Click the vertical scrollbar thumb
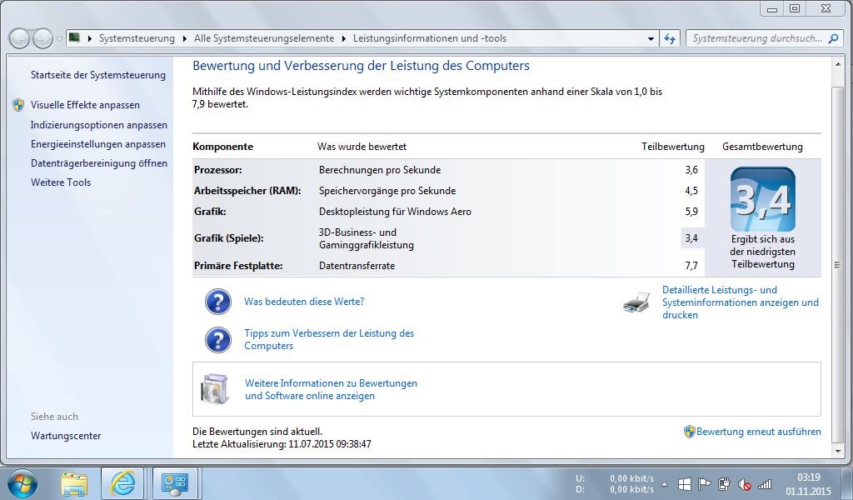Image resolution: width=853 pixels, height=500 pixels. point(837,265)
